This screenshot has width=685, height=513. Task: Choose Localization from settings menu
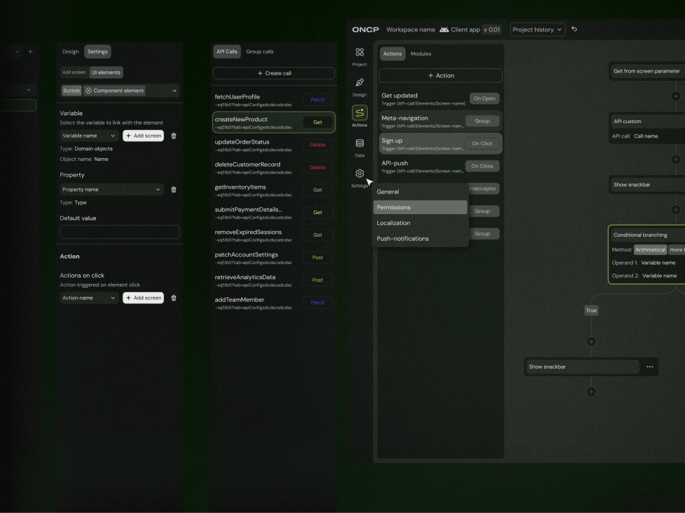(x=421, y=223)
